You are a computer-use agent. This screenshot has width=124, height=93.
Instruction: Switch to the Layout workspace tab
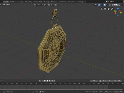(6, 2)
